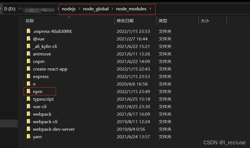Select the yarn folder name
Screen dimensions: 250x148
coord(37,137)
